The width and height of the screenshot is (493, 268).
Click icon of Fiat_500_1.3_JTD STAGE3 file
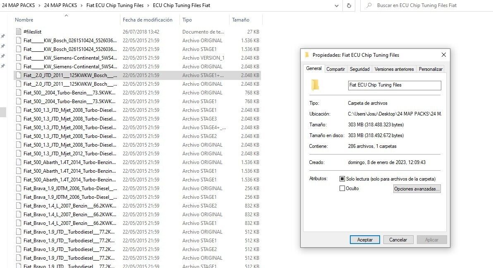(x=19, y=119)
